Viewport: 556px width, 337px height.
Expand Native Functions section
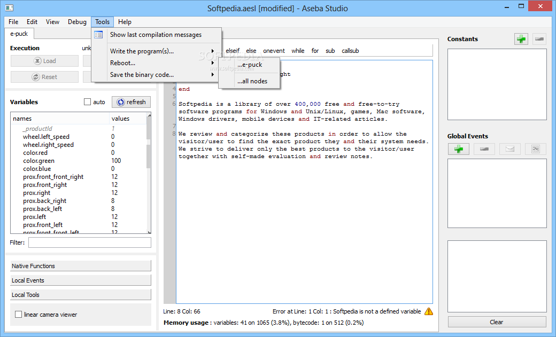81,266
